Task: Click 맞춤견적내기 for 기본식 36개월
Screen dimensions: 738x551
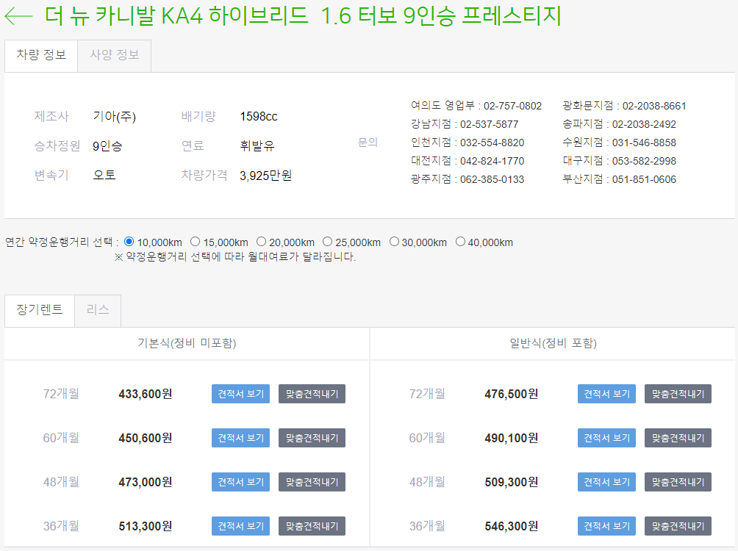Action: pyautogui.click(x=312, y=526)
